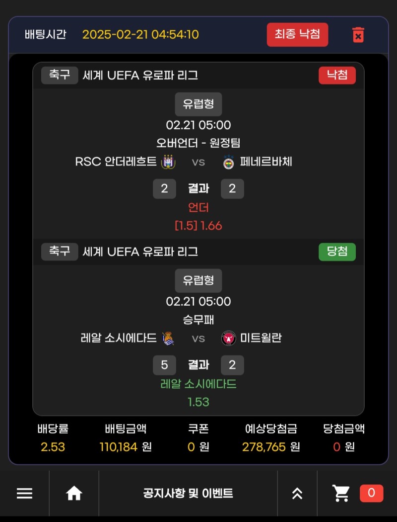Click the Real Sociedad team crest

[167, 338]
